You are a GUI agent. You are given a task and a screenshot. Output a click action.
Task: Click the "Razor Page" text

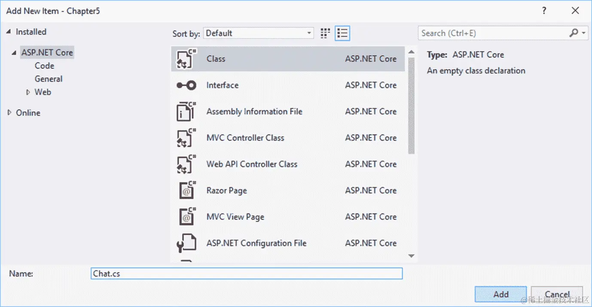click(227, 191)
